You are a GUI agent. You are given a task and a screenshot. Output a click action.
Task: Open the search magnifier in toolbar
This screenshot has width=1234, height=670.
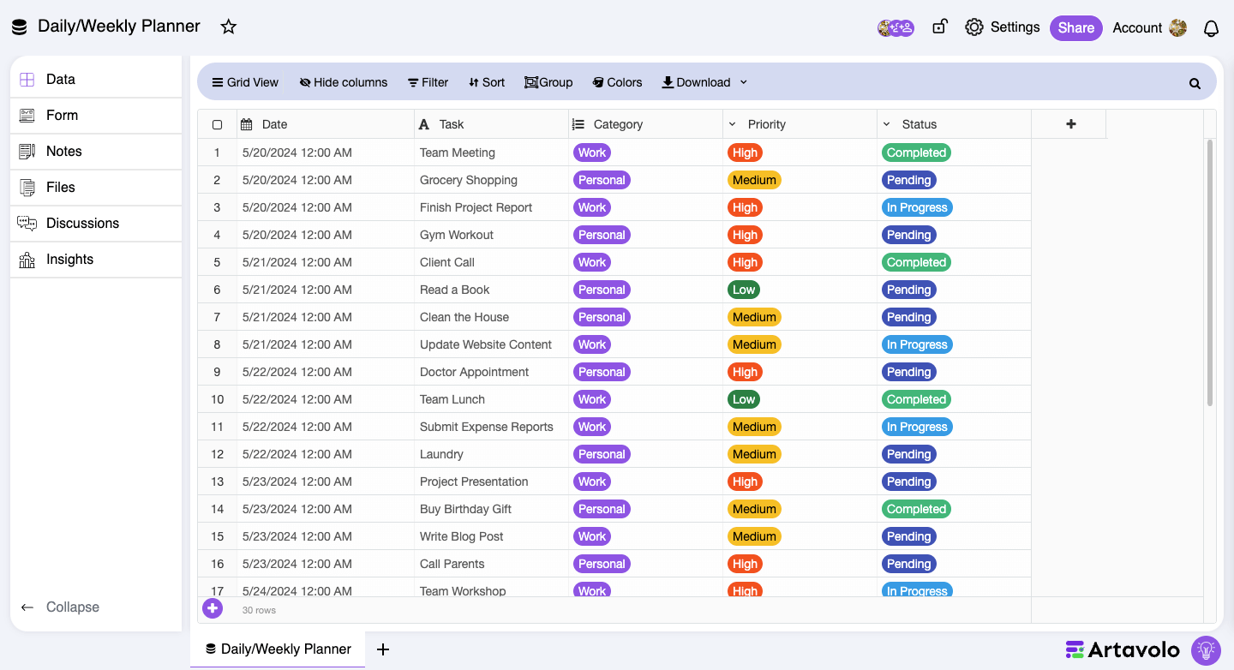pyautogui.click(x=1195, y=83)
